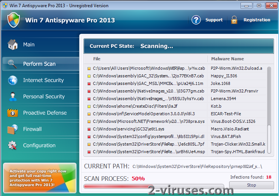Viewport: 279px width, 196px height.
Task: Click the Personal Security person icon
Action: pos(13,97)
